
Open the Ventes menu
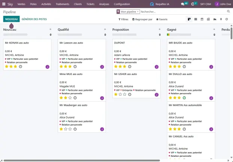coord(21,4)
